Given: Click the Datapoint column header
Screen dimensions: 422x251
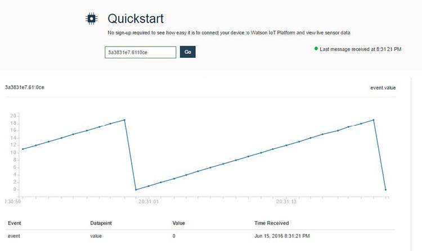Looking at the screenshot, I should (x=102, y=223).
